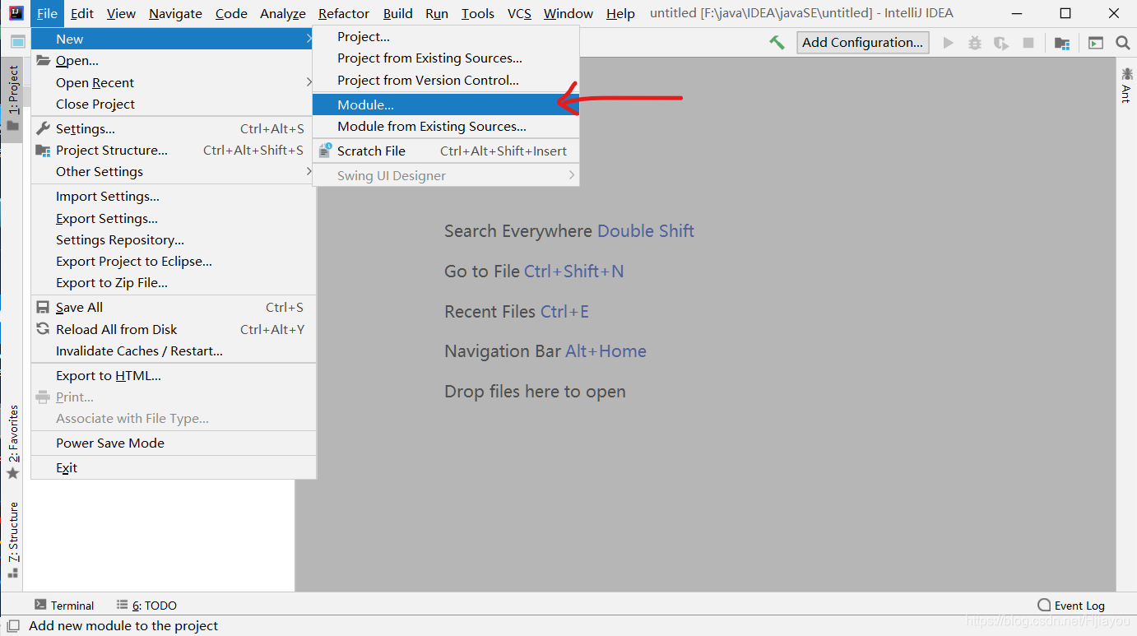Expand the Open Recent submenu
This screenshot has width=1137, height=636.
tap(174, 82)
